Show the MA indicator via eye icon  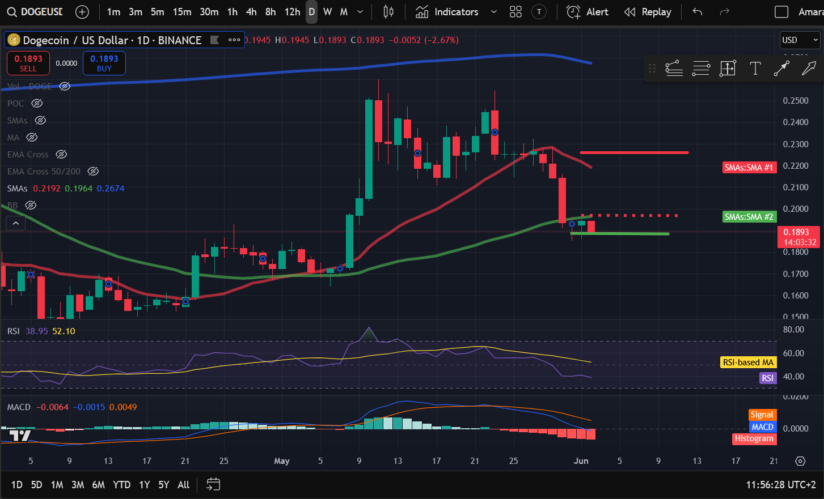pos(32,137)
